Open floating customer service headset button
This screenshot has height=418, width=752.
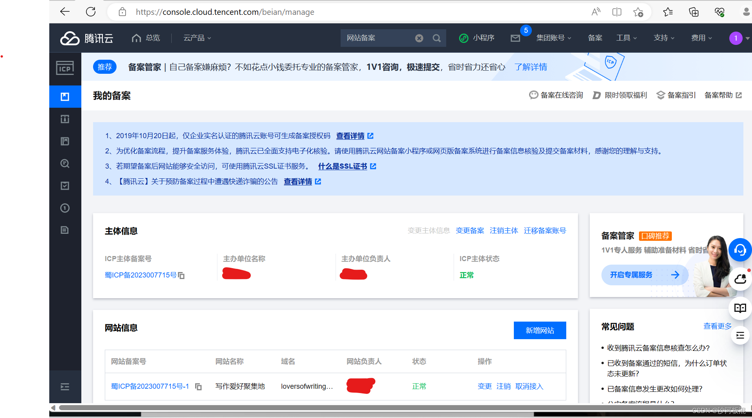tap(740, 250)
